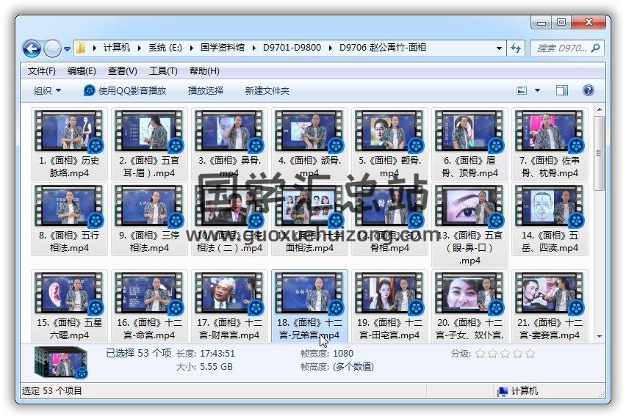This screenshot has height=419, width=626.
Task: Select D9701-D9800 breadcrumb segment
Action: point(292,48)
